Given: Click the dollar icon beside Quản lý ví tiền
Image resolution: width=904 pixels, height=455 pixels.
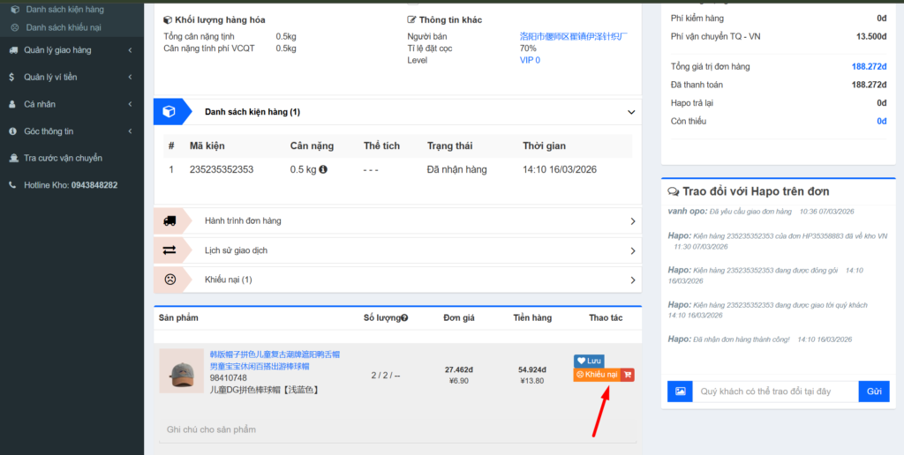Looking at the screenshot, I should pyautogui.click(x=12, y=78).
